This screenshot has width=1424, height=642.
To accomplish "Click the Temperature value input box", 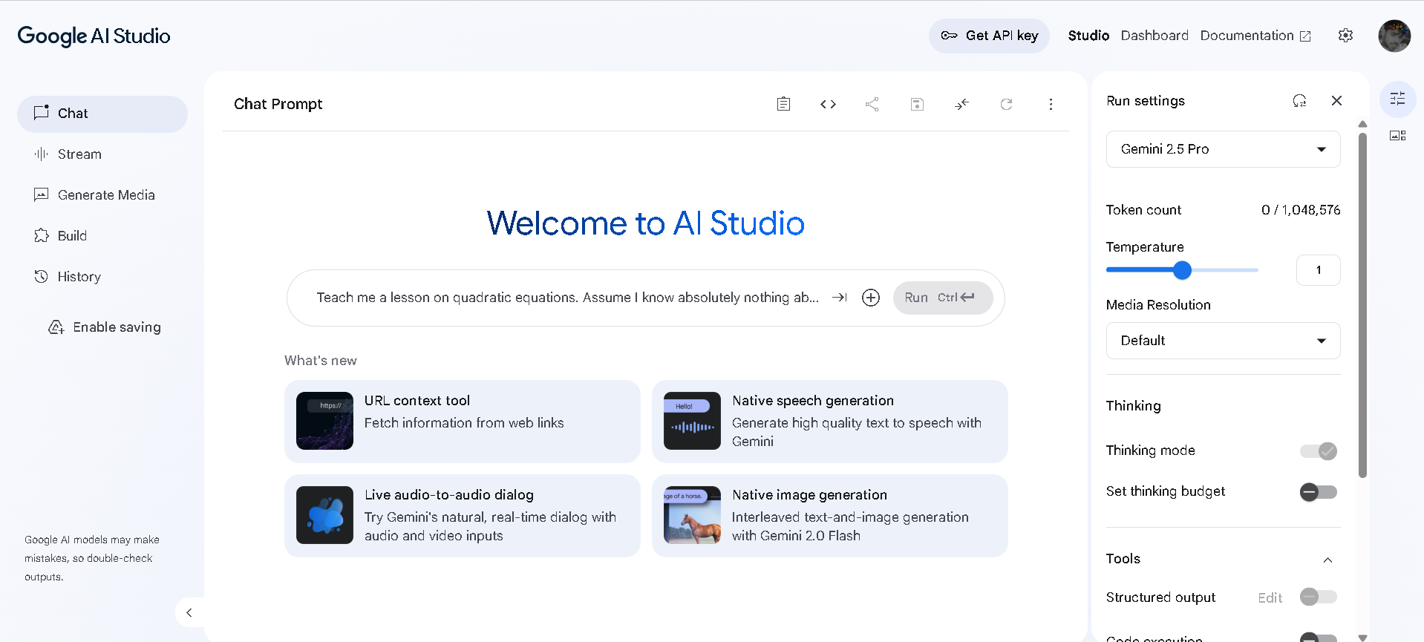I will (1318, 270).
